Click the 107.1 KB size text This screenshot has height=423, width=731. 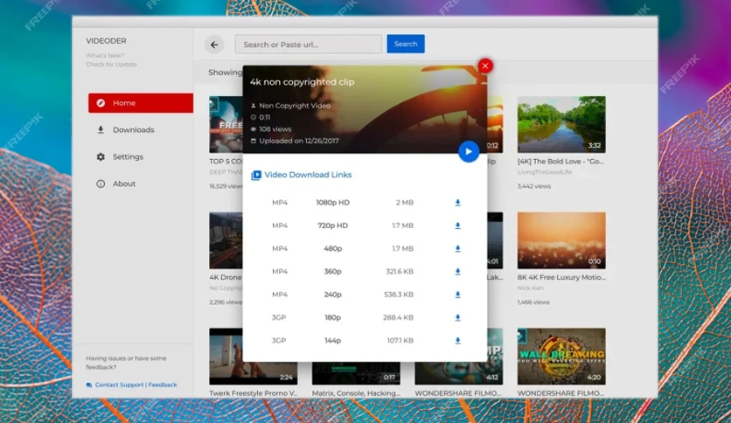[x=400, y=341]
